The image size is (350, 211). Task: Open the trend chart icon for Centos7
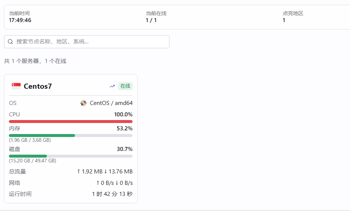click(x=112, y=86)
